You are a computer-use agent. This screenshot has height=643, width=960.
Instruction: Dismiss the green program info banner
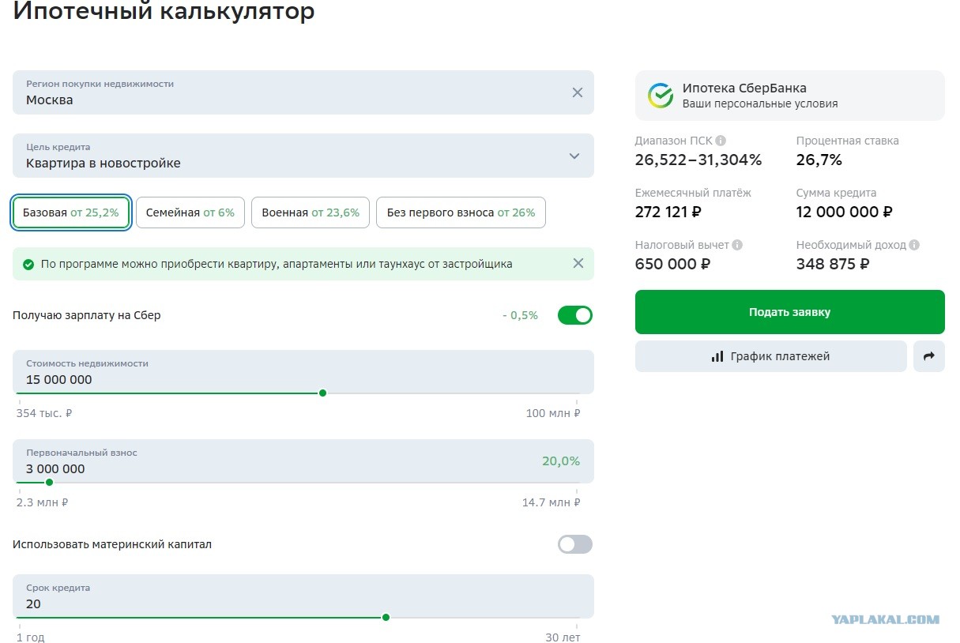(x=578, y=264)
